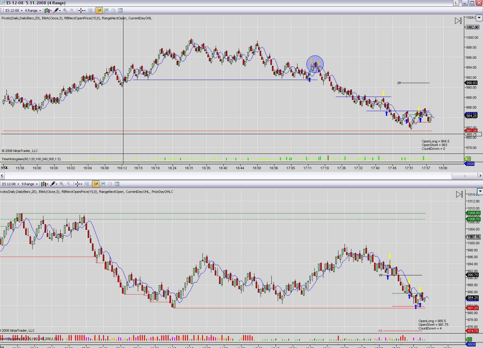Open indicators dialog in top chart toolbar
Viewport: 483px width, 348px height.
106,10
